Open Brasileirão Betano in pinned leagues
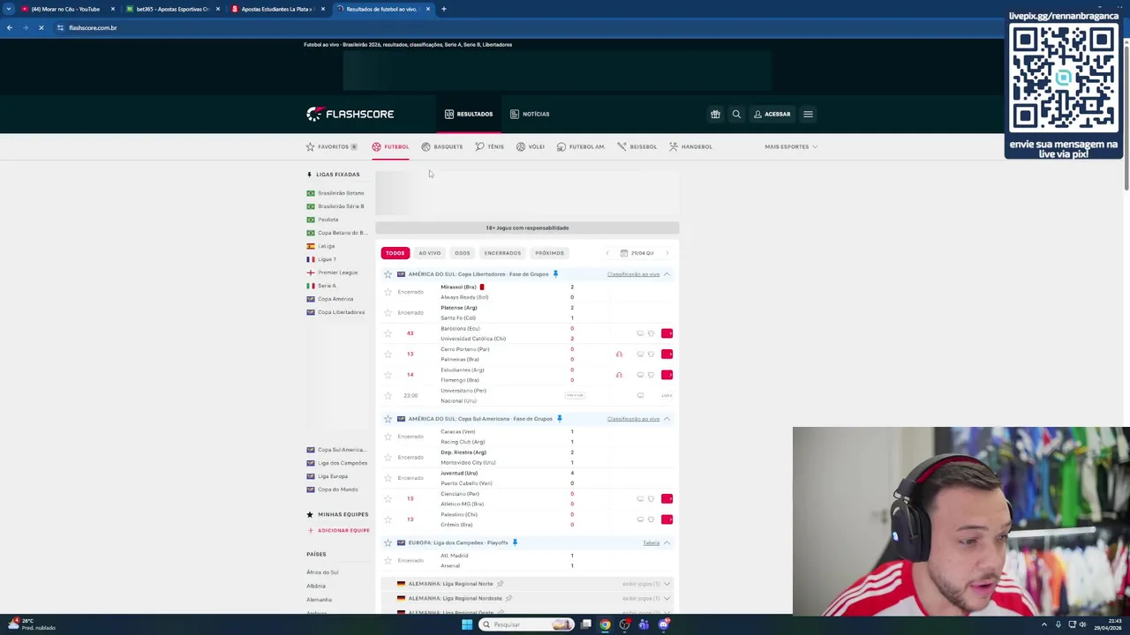 tap(335, 193)
